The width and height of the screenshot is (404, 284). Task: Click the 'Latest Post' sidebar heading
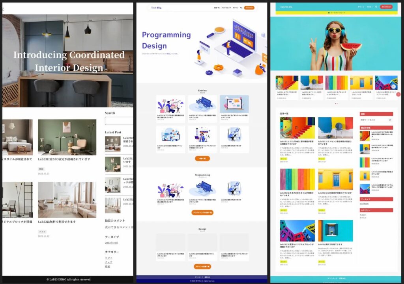[x=113, y=132]
